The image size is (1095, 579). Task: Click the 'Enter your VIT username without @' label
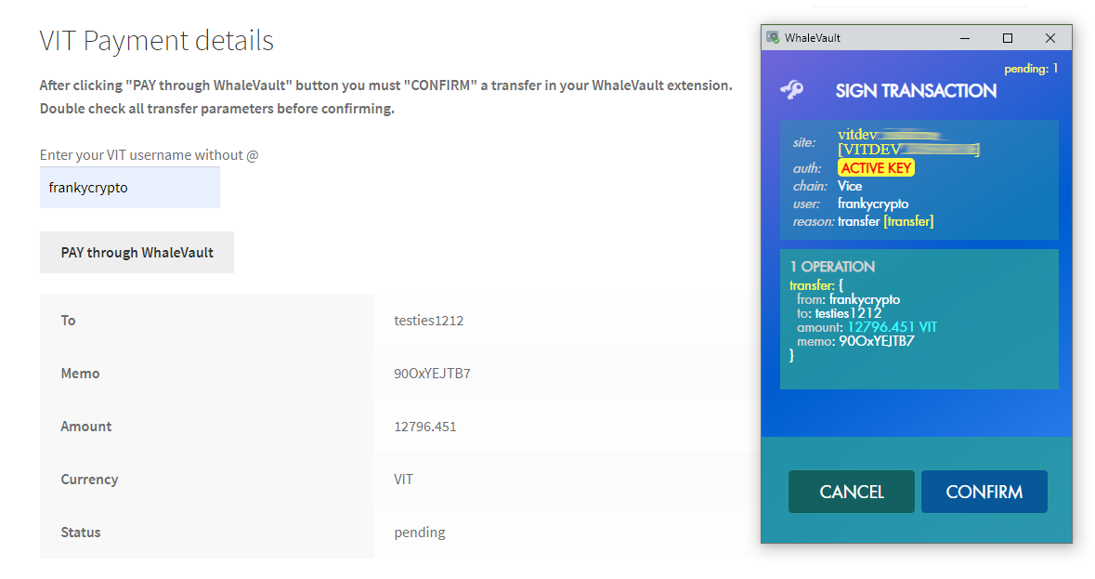[149, 155]
